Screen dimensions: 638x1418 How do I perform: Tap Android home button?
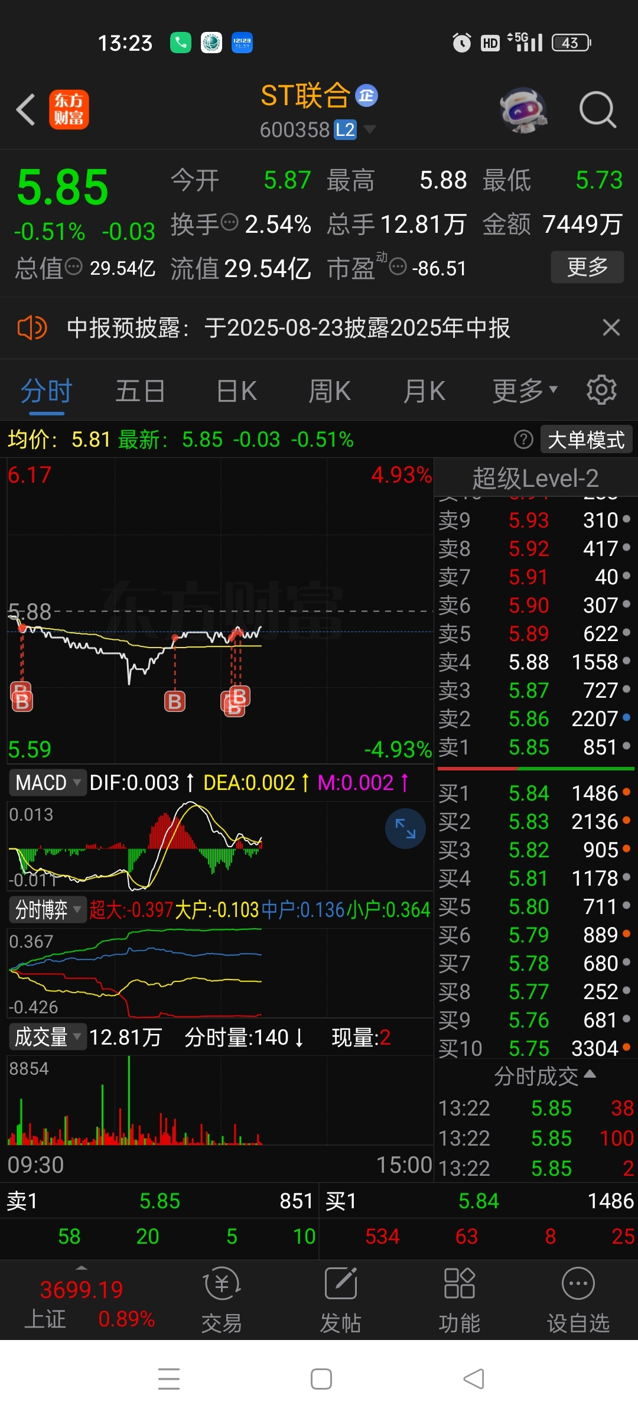[x=321, y=1379]
